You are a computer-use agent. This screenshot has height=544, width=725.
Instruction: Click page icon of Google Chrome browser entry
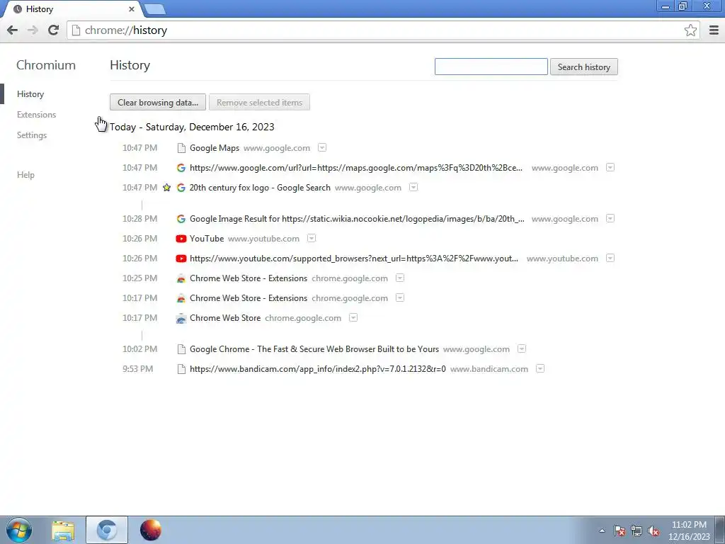click(181, 349)
